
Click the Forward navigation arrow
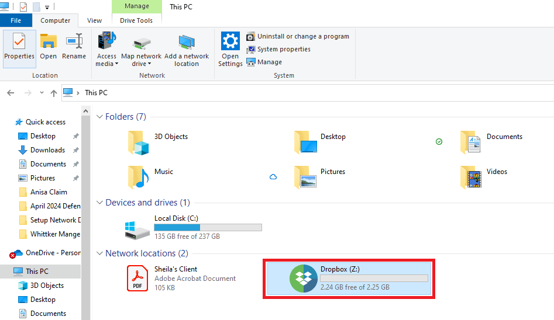(x=27, y=93)
